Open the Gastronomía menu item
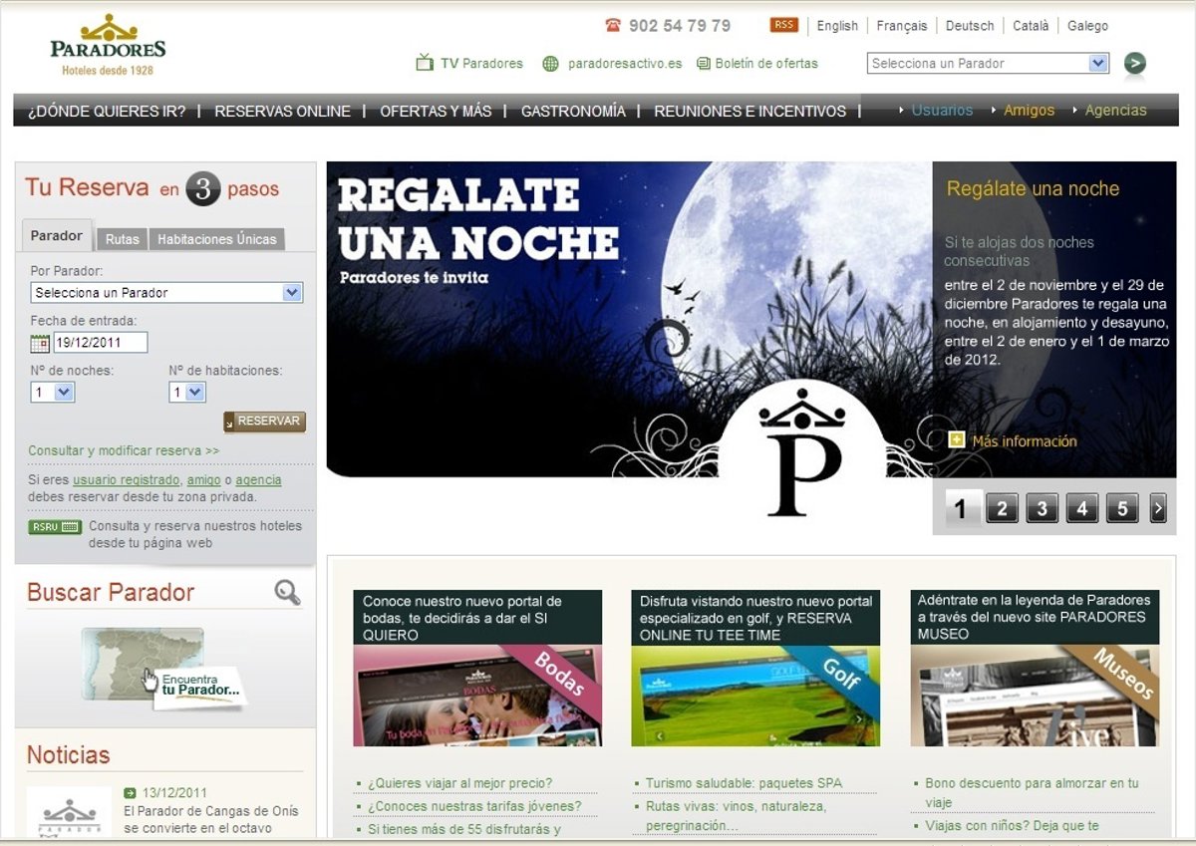This screenshot has width=1196, height=846. point(573,111)
